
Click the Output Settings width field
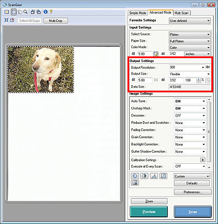click(x=145, y=80)
